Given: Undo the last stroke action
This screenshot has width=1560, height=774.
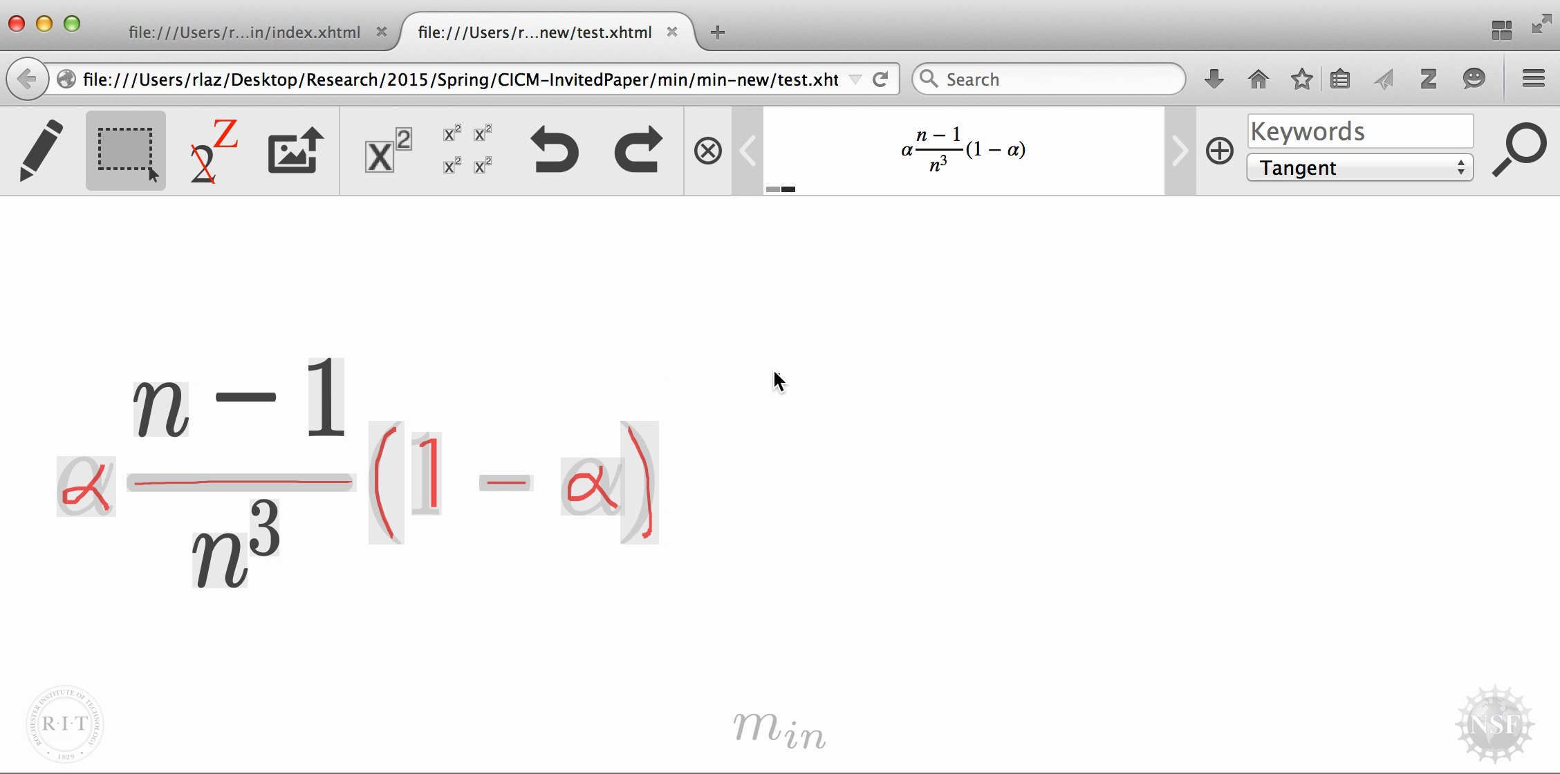Looking at the screenshot, I should (554, 150).
